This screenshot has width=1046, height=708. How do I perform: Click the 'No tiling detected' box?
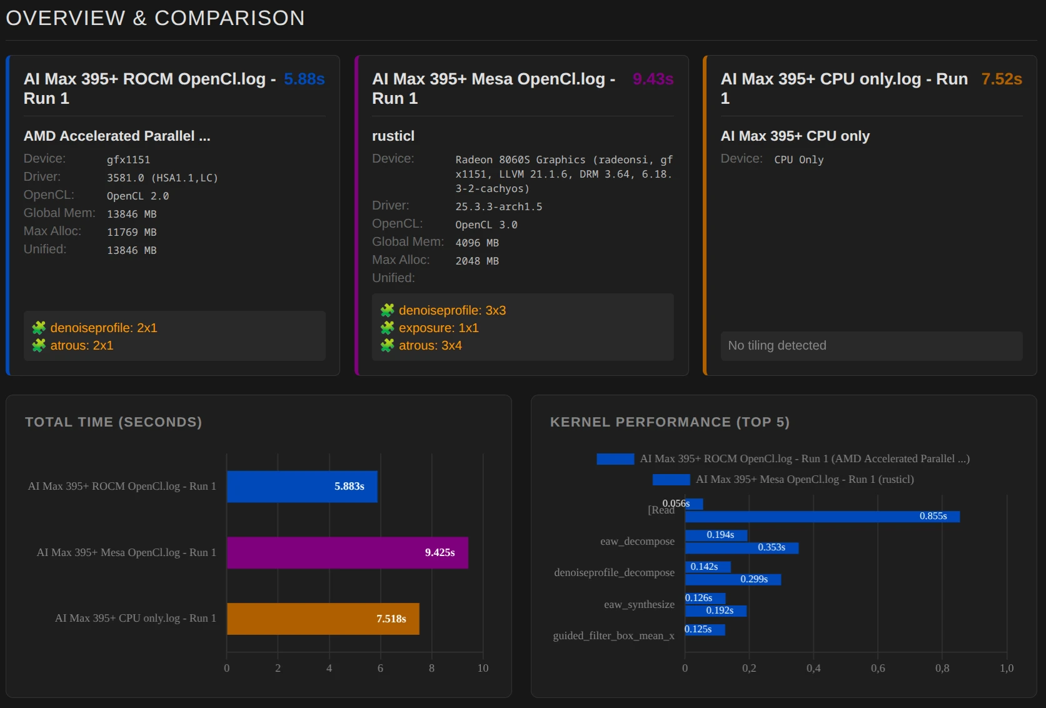[x=871, y=346]
